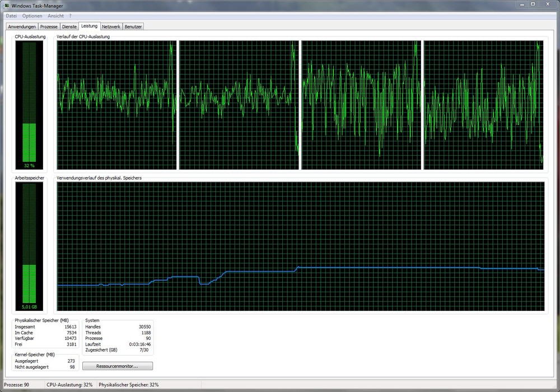Close the Task-Manager window

(548, 4)
